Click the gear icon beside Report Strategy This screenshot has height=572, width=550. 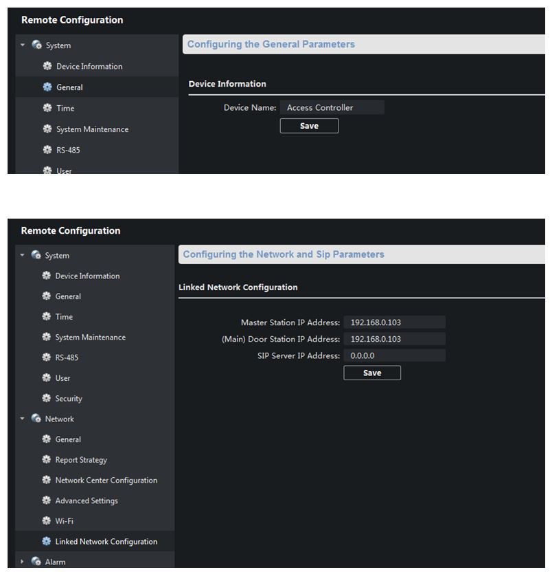click(47, 460)
